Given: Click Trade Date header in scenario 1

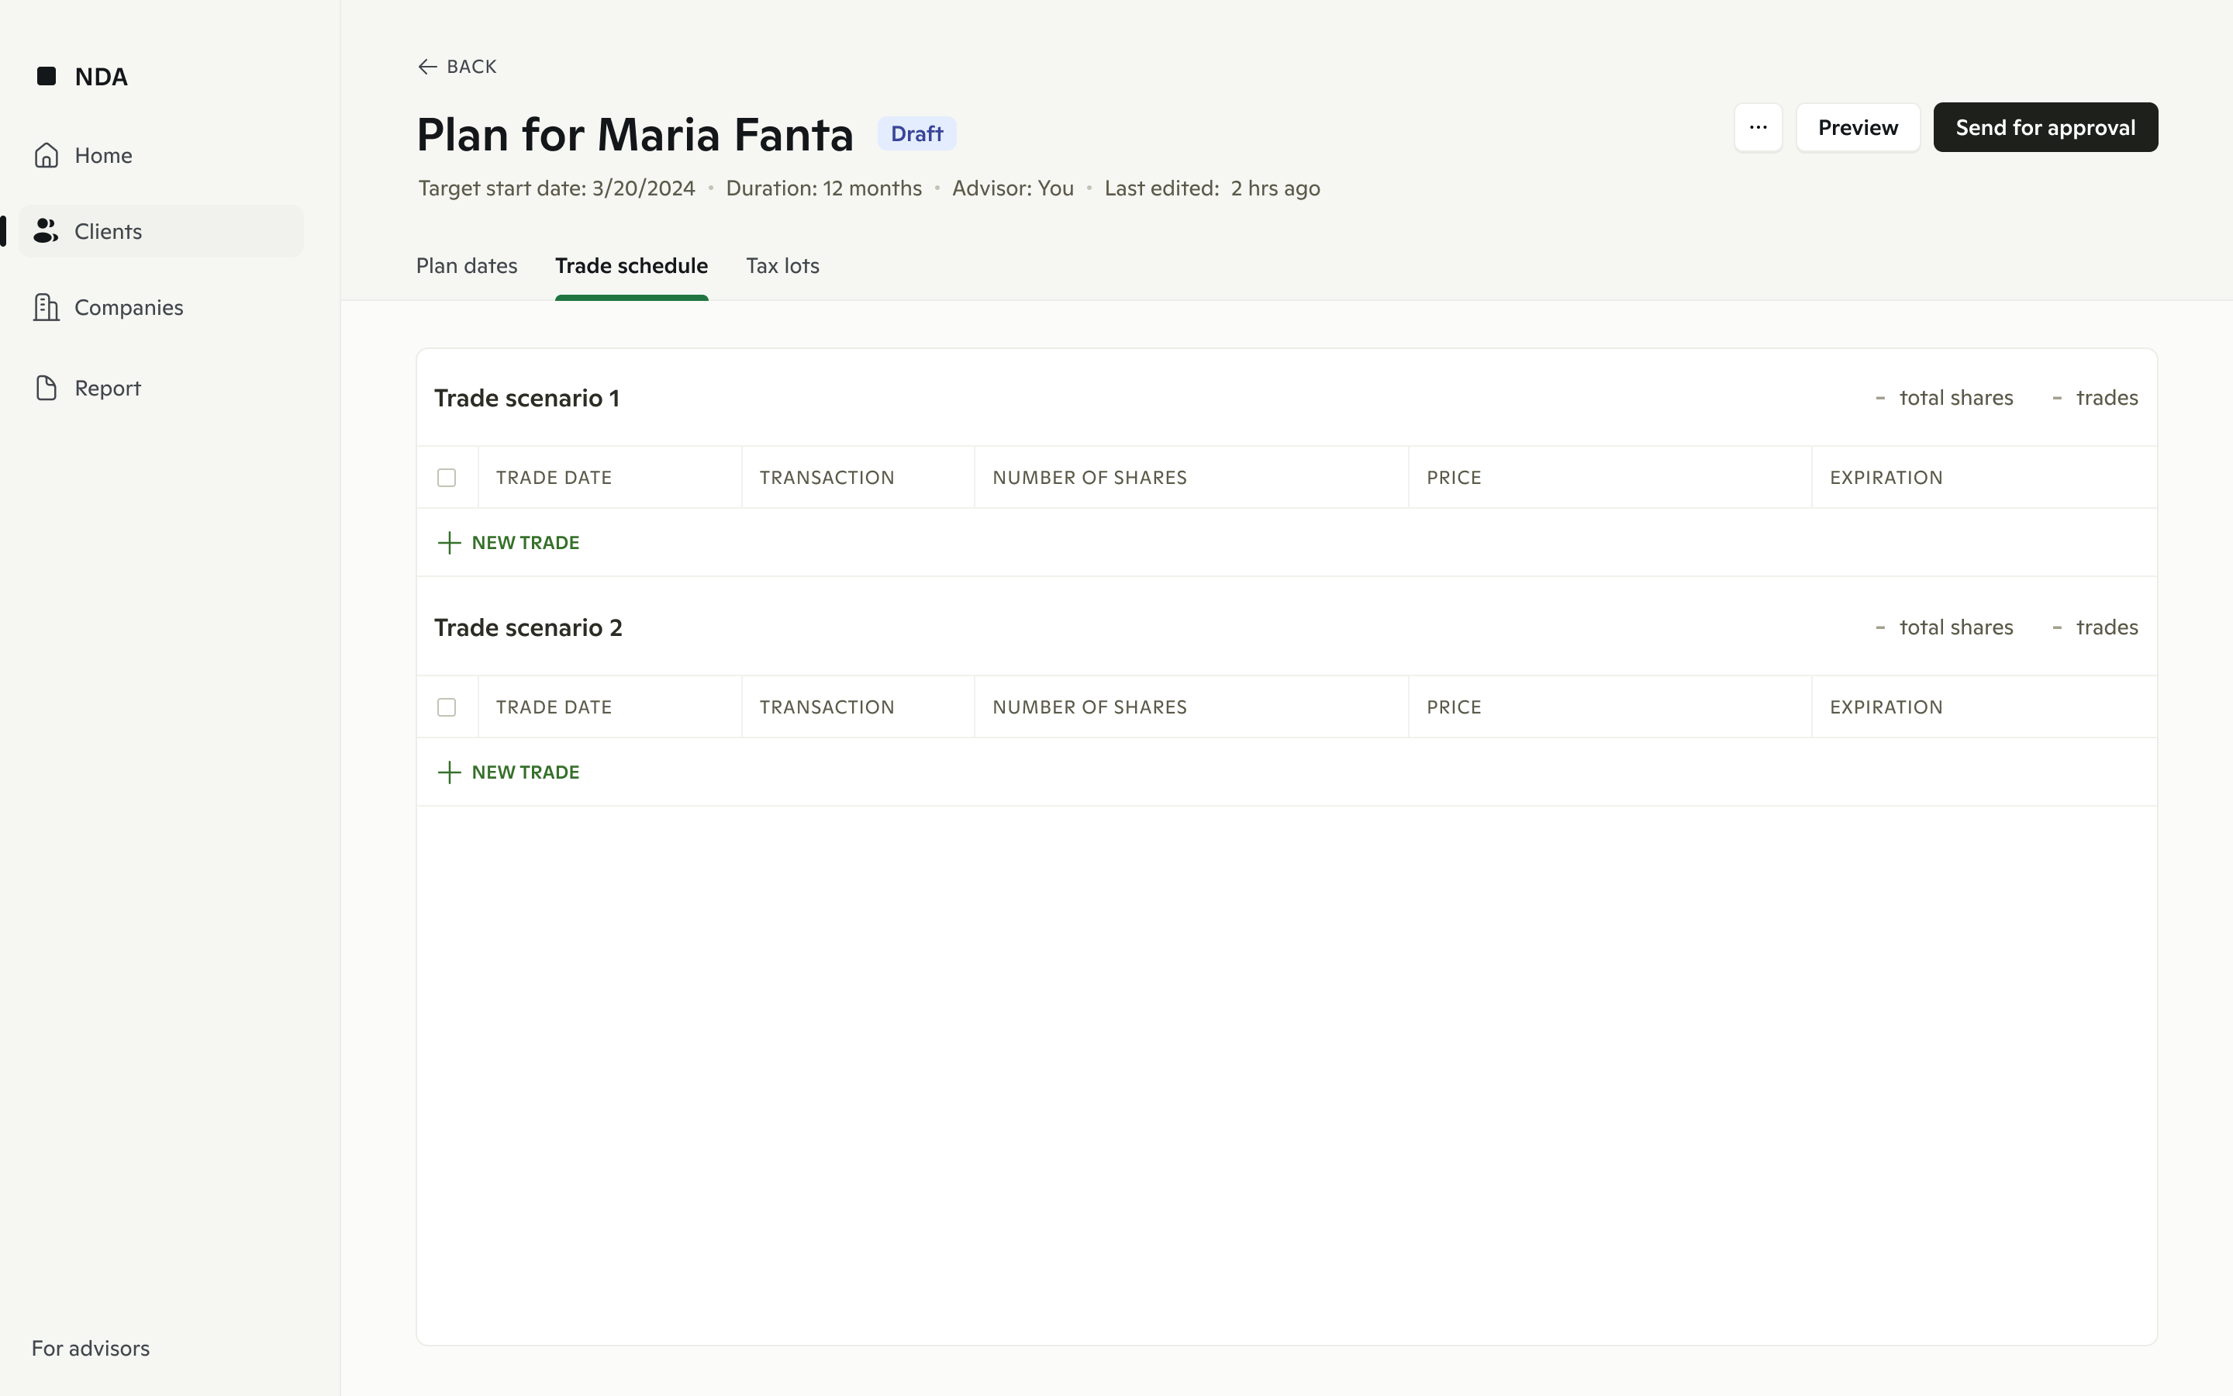Looking at the screenshot, I should [554, 477].
